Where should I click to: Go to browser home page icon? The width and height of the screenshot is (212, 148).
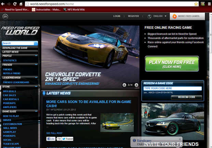coord(21,4)
